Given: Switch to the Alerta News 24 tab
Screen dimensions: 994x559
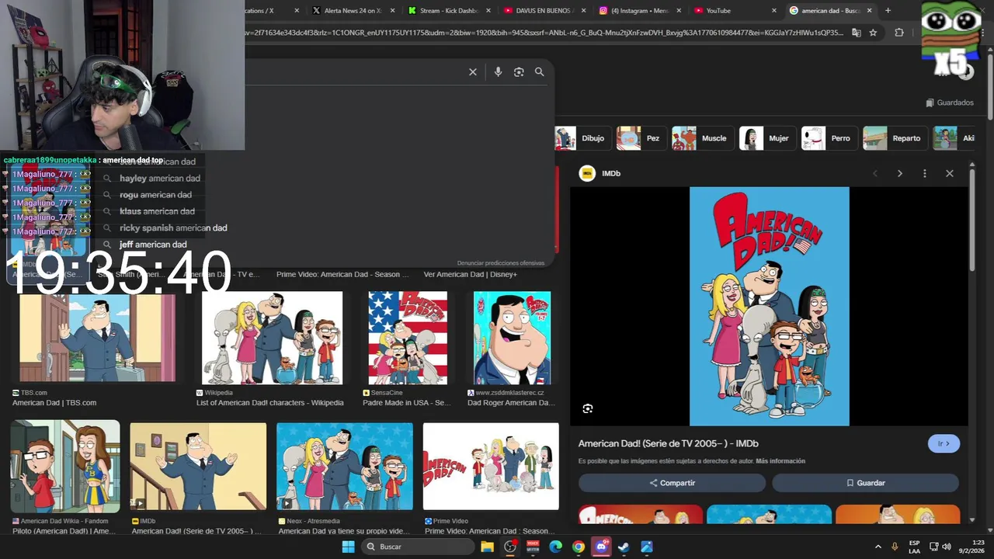Looking at the screenshot, I should [x=353, y=10].
